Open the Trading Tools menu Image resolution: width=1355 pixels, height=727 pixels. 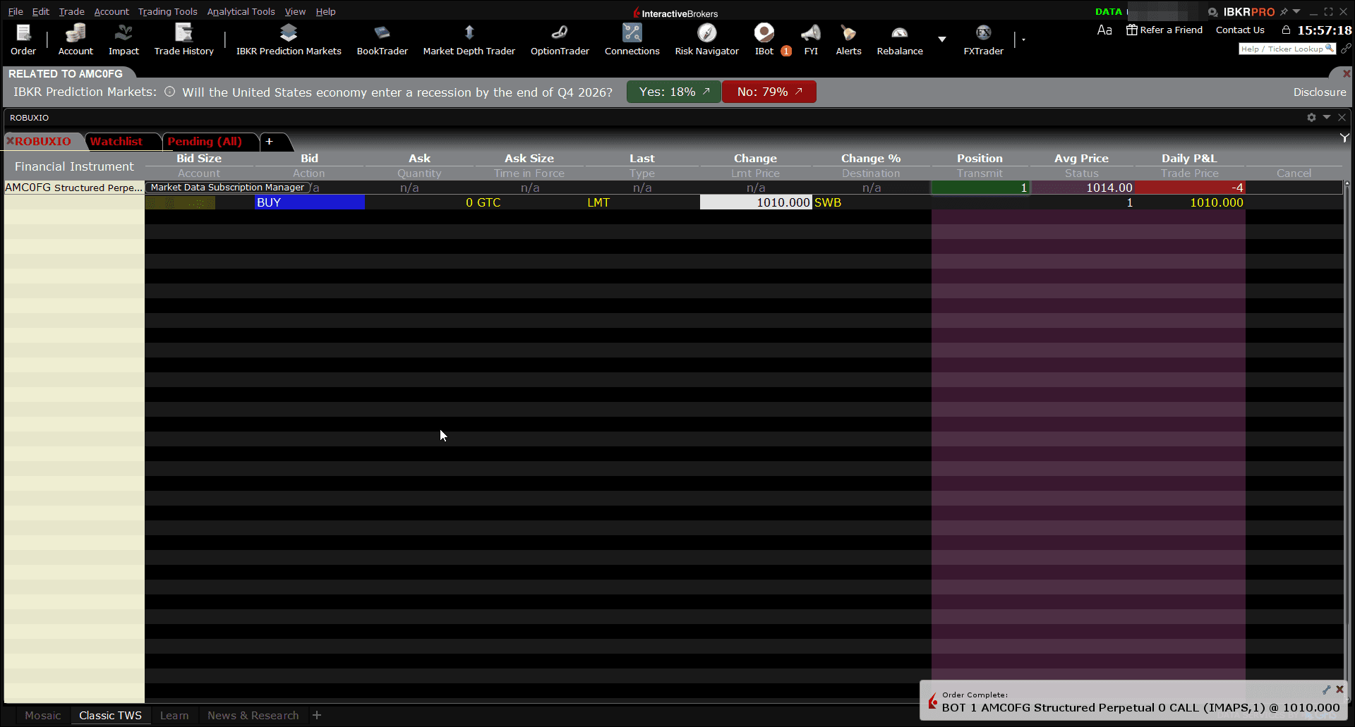point(168,11)
